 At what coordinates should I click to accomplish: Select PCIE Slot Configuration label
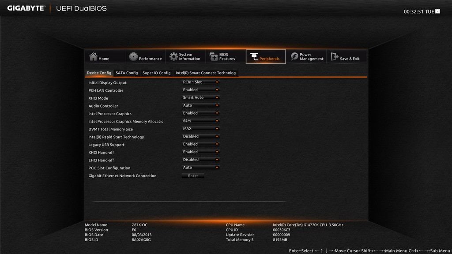click(x=109, y=168)
